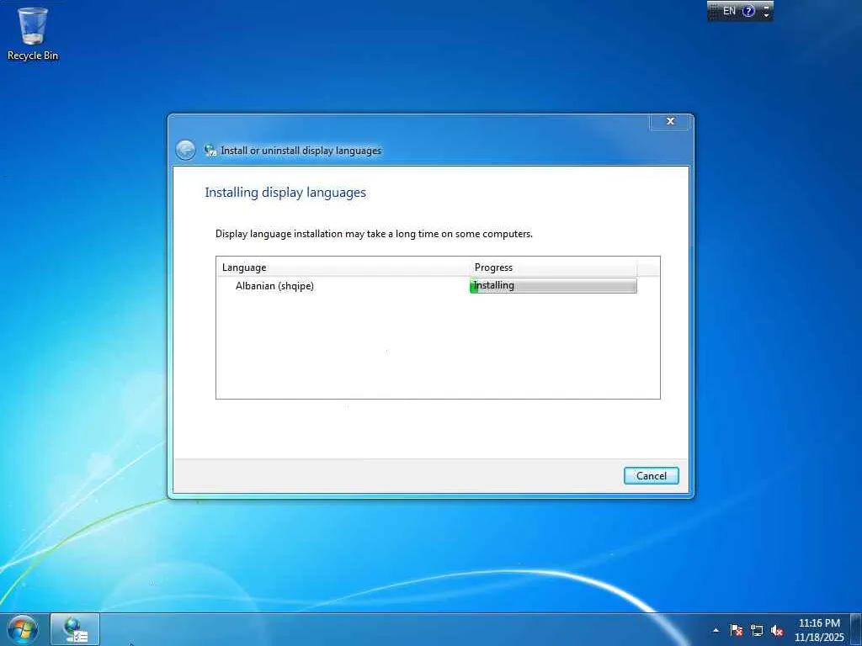The image size is (862, 646).
Task: Click the Installing display languages heading
Action: (x=285, y=193)
